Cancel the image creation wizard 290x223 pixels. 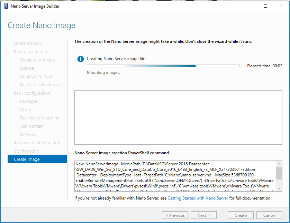(269, 215)
